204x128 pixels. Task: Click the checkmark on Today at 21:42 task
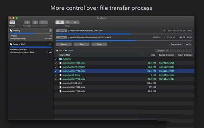[x=50, y=44]
